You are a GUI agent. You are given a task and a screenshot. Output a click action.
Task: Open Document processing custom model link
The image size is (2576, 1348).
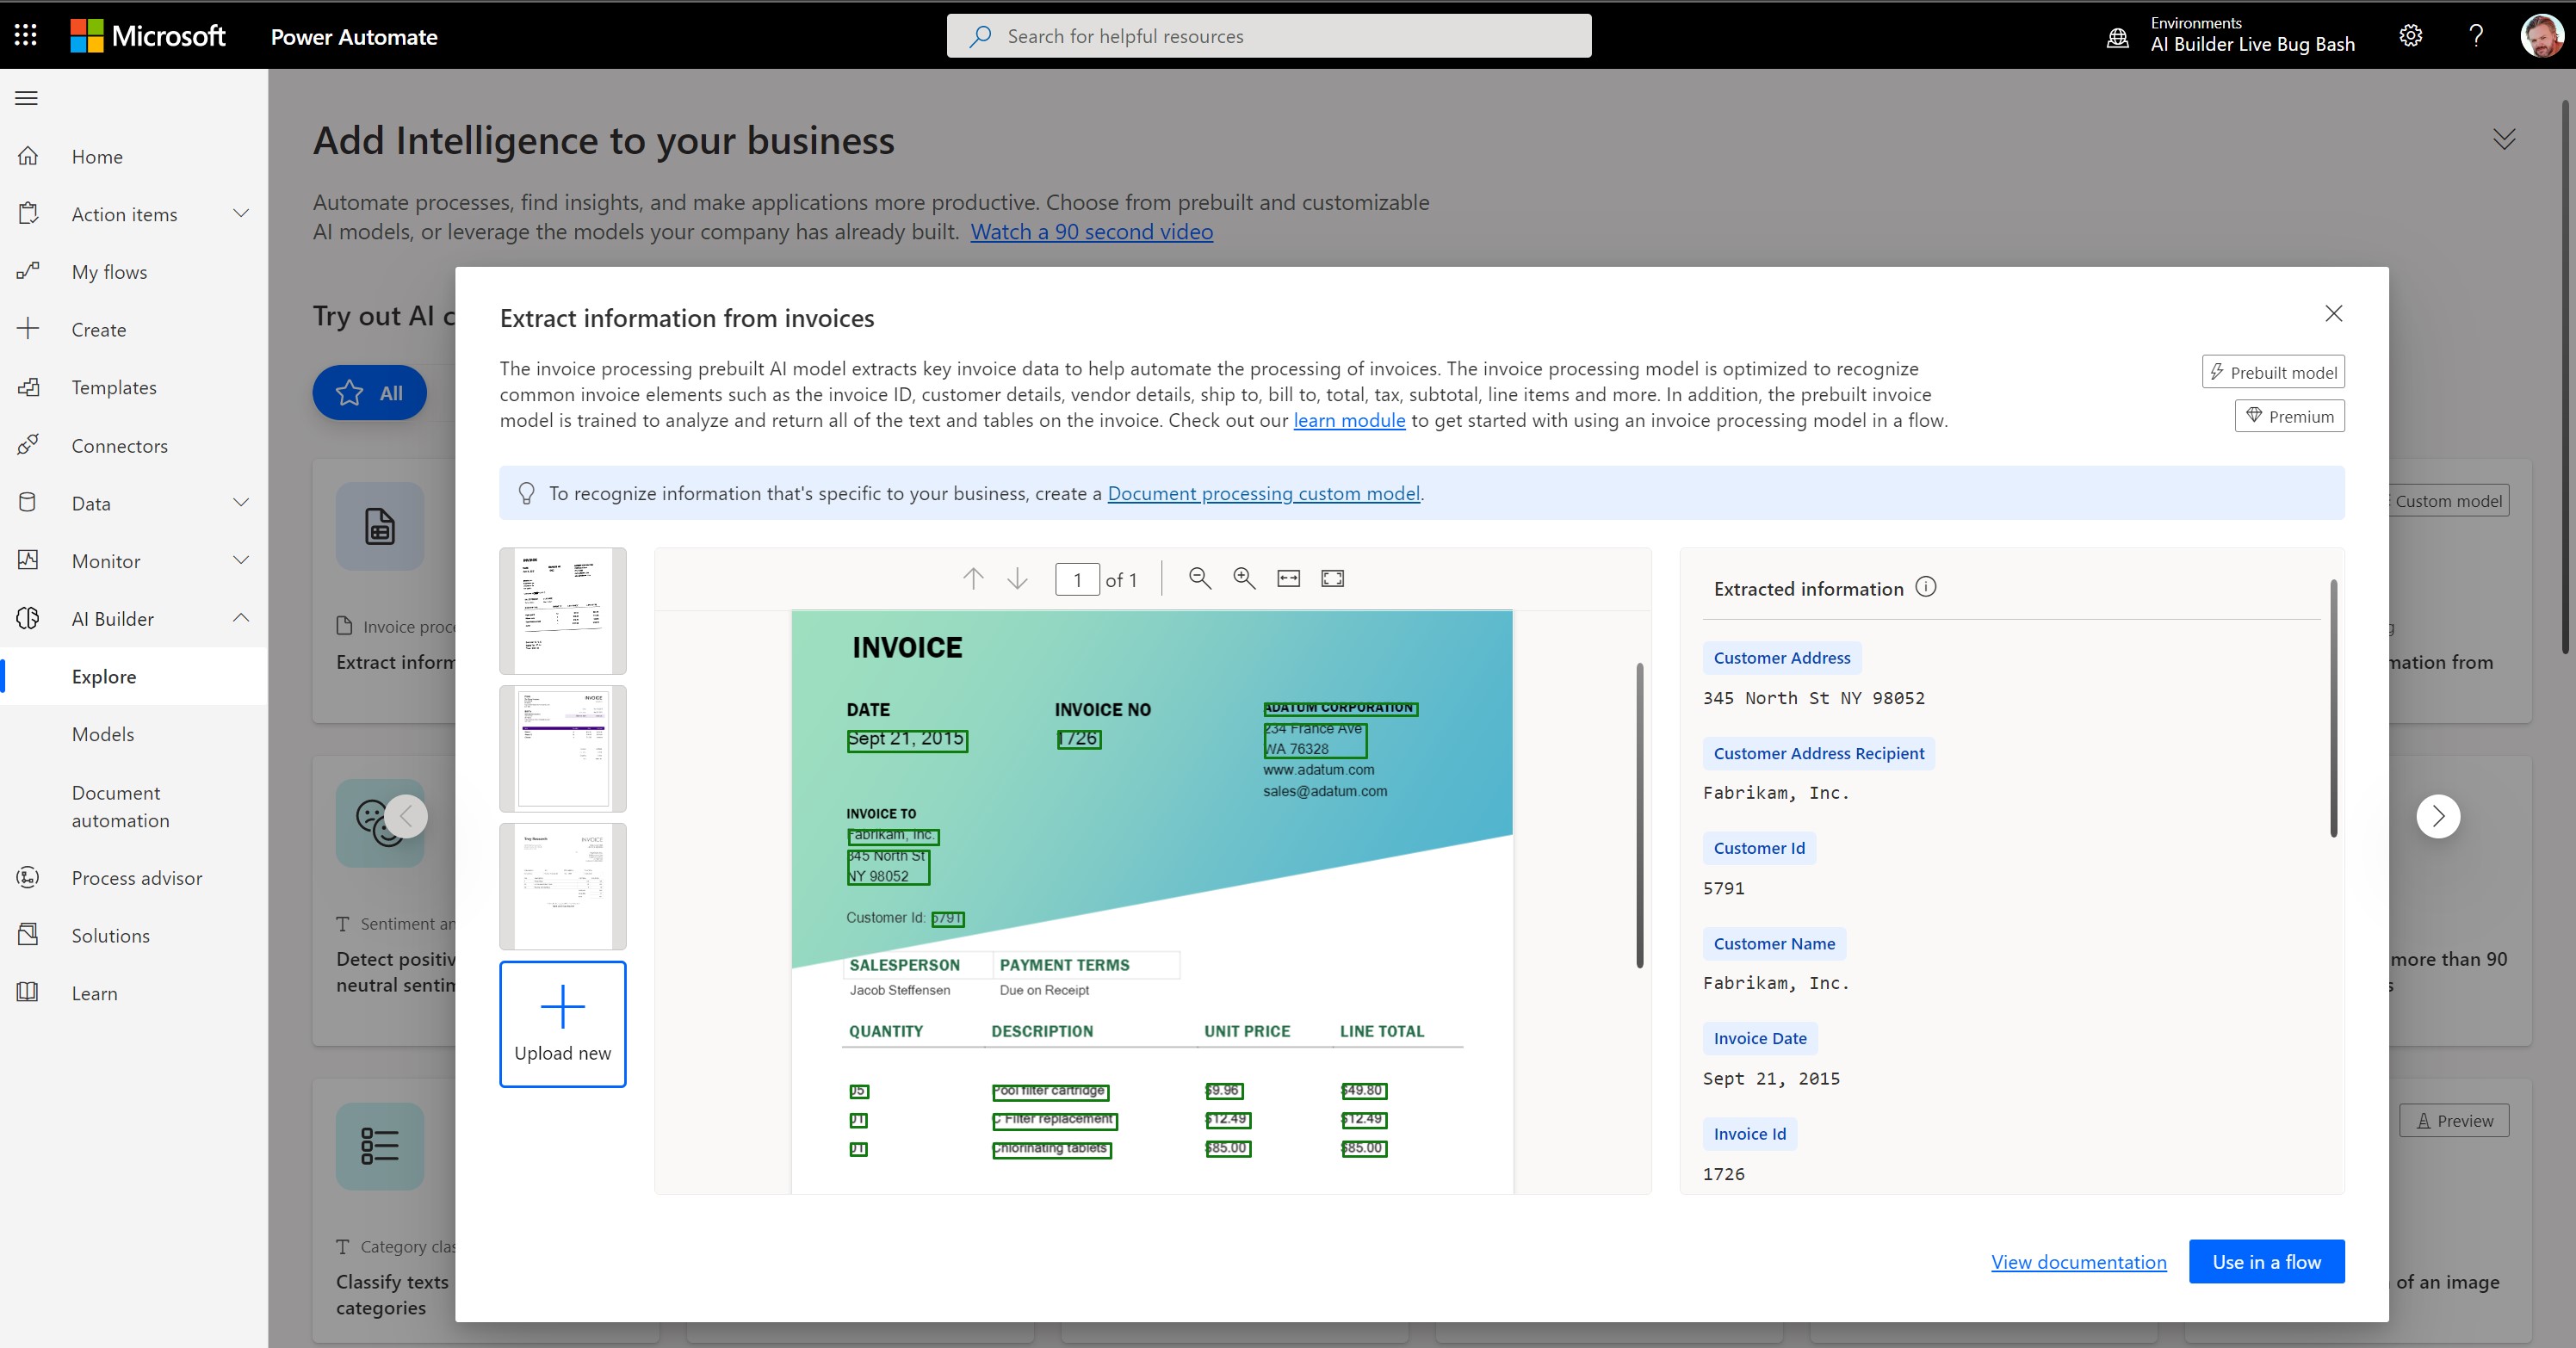tap(1264, 493)
